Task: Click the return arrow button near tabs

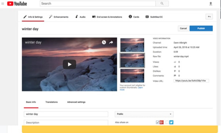Action: (x=209, y=17)
